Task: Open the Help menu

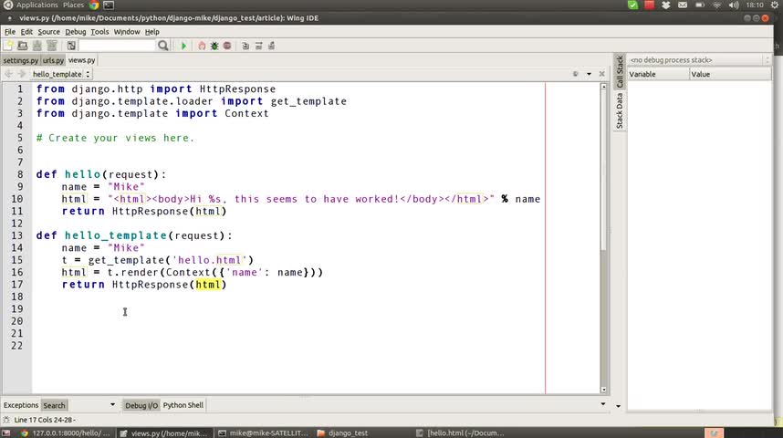Action: click(151, 31)
